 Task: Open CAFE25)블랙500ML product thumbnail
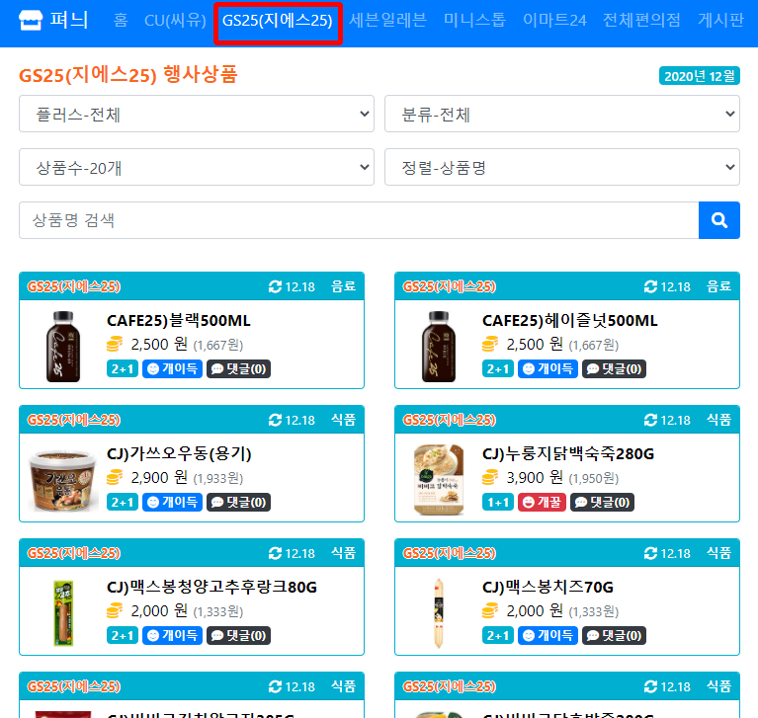coord(63,346)
